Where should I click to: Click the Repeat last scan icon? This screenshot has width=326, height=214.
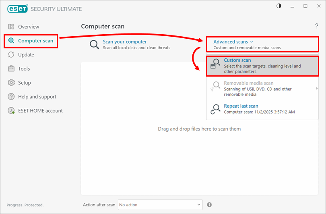coord(216,109)
